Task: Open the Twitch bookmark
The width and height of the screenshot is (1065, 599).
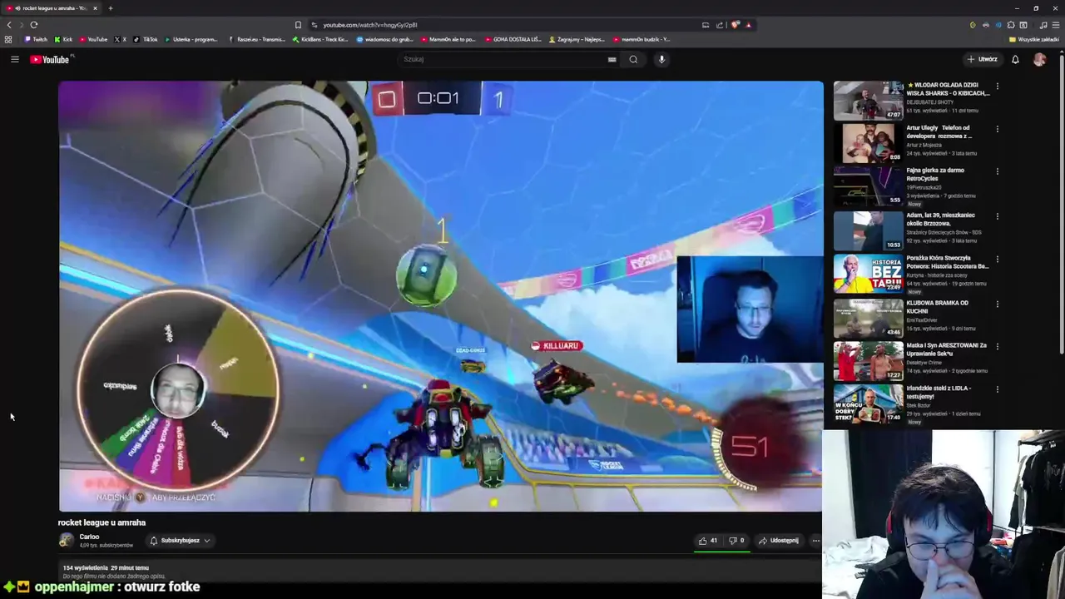Action: 36,39
